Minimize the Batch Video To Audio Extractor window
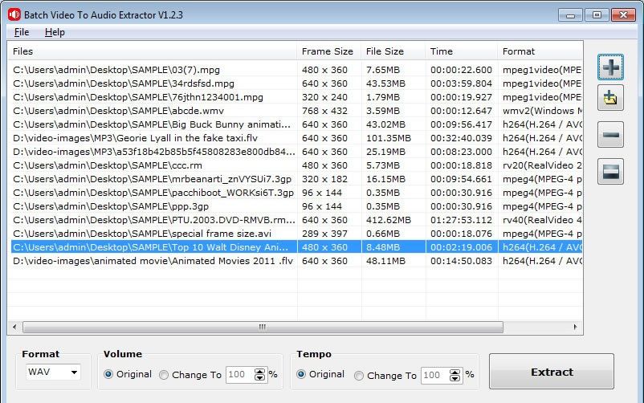The width and height of the screenshot is (644, 403). click(570, 14)
